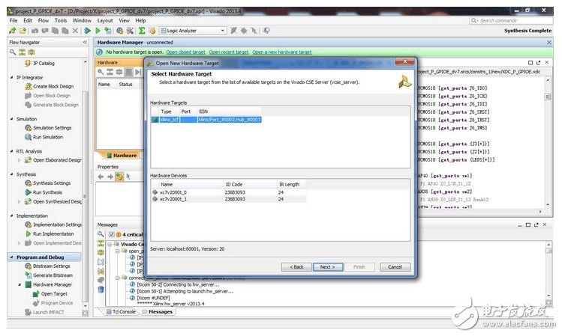This screenshot has height=336, width=562.
Task: Click the Run Simulation icon
Action: tap(28, 138)
